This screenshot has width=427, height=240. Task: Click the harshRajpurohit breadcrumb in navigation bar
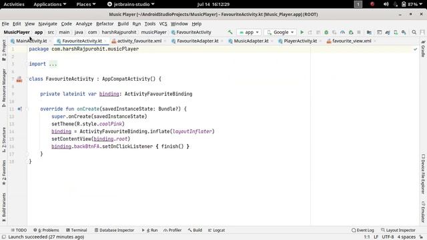pos(119,32)
